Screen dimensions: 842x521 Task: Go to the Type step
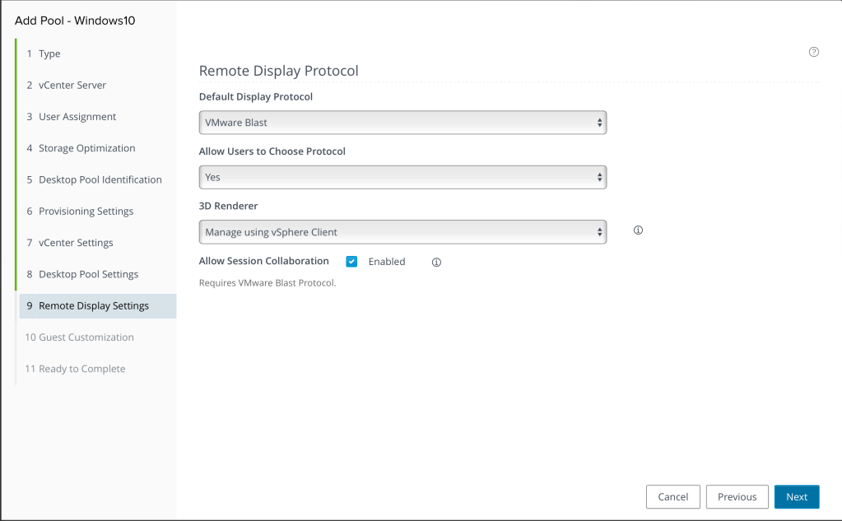coord(49,54)
